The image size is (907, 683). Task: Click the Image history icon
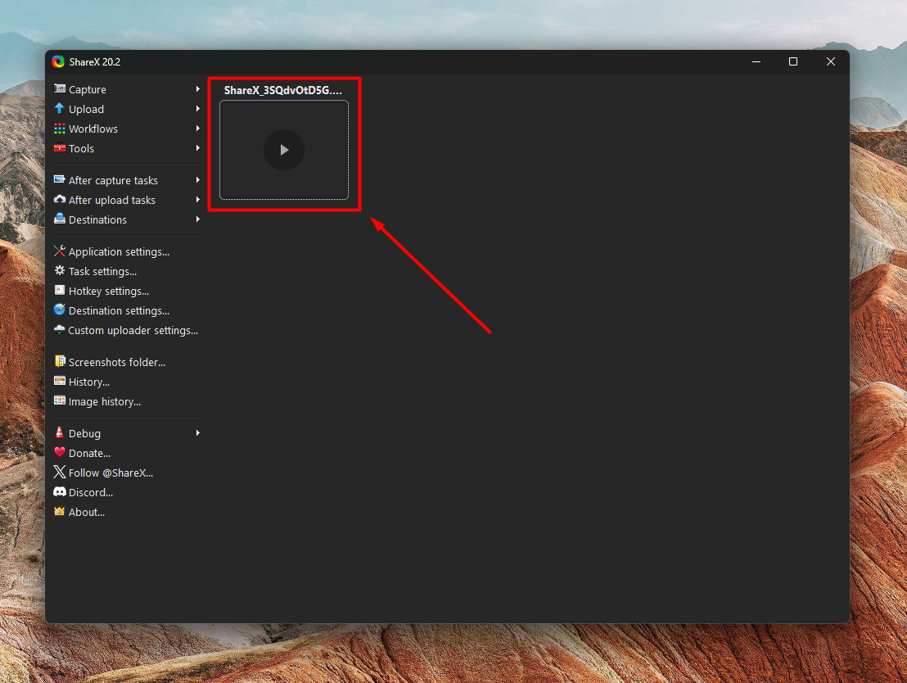click(60, 401)
